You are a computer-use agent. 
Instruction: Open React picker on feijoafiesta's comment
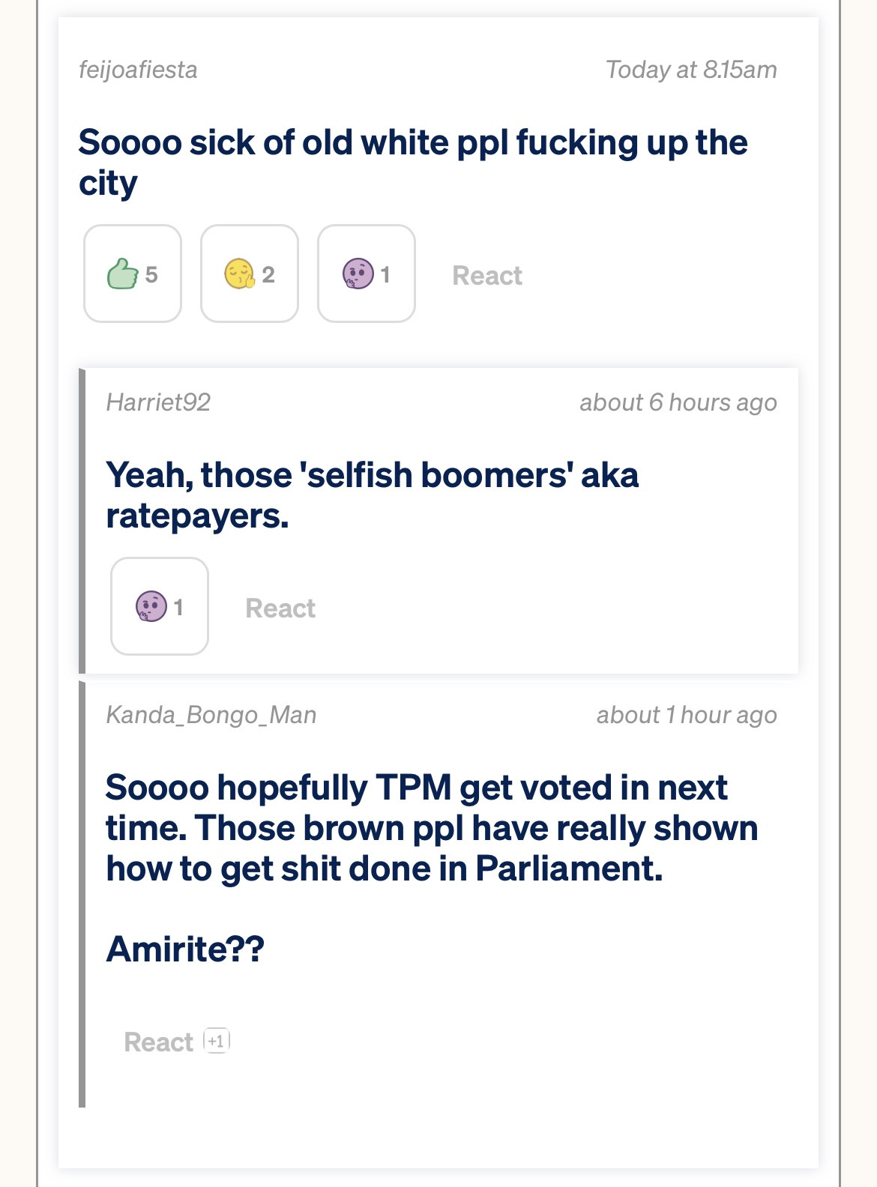487,276
